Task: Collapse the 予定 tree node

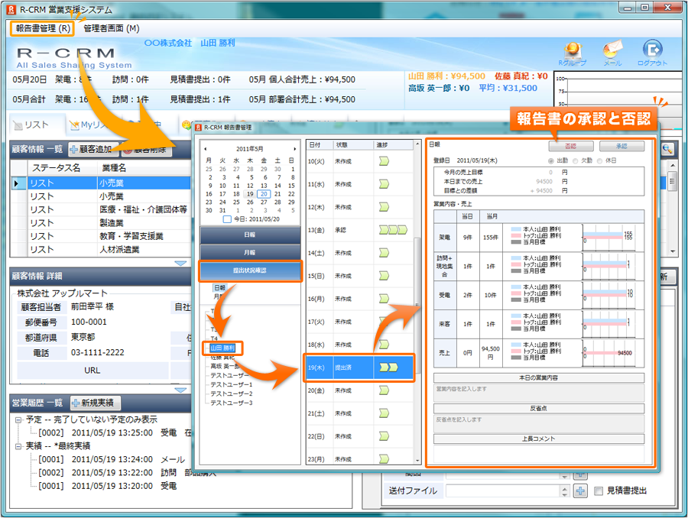Action: pyautogui.click(x=18, y=419)
